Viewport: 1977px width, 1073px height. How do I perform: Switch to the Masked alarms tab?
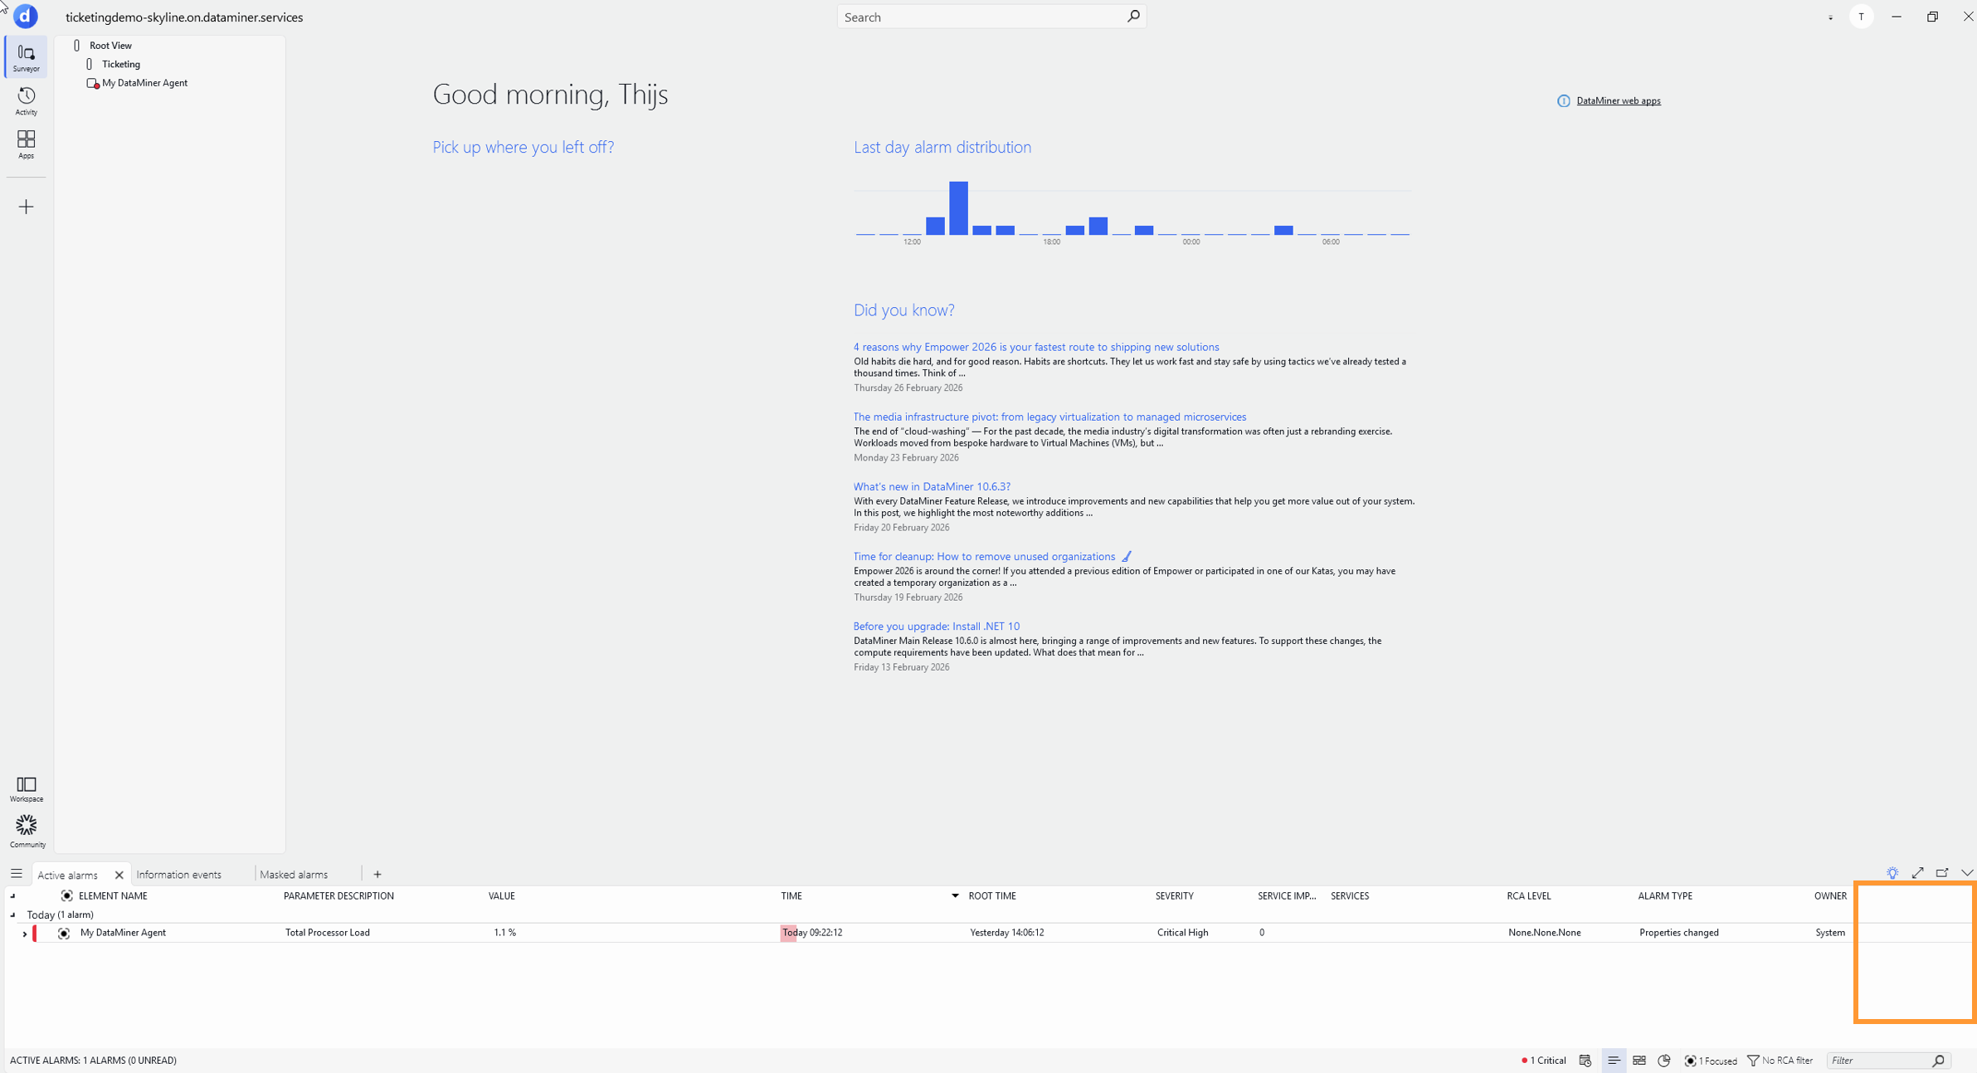point(293,875)
